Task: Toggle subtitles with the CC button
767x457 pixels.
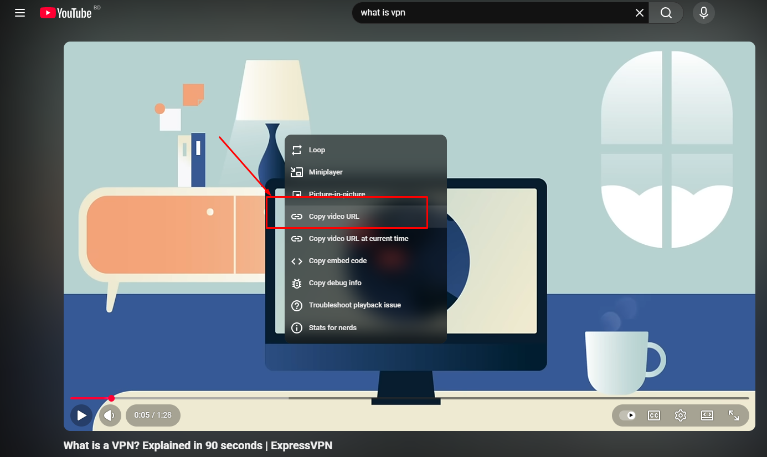Action: pos(653,415)
